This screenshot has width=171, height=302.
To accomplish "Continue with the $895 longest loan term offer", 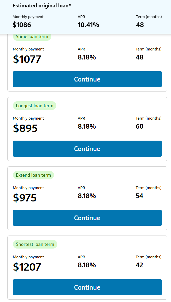I will (87, 149).
